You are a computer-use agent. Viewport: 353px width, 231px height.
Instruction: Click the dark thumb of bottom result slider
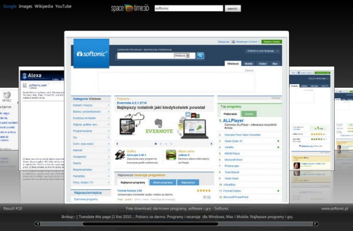pyautogui.click(x=151, y=223)
